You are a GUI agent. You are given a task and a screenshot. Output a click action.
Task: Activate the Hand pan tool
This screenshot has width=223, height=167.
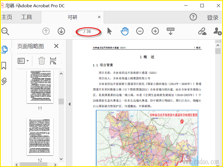pos(125,31)
